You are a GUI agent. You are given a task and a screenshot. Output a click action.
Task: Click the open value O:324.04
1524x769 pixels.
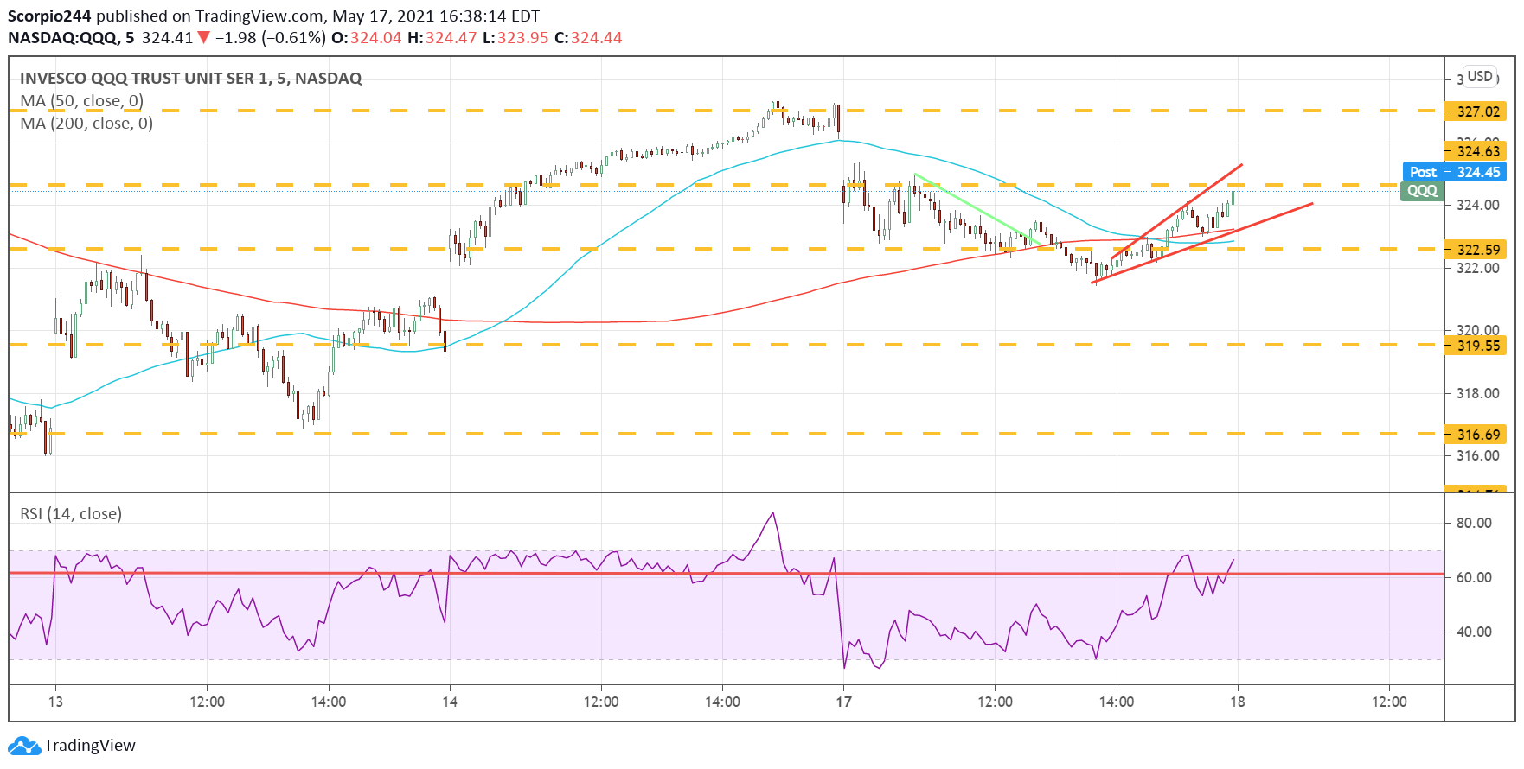point(367,38)
